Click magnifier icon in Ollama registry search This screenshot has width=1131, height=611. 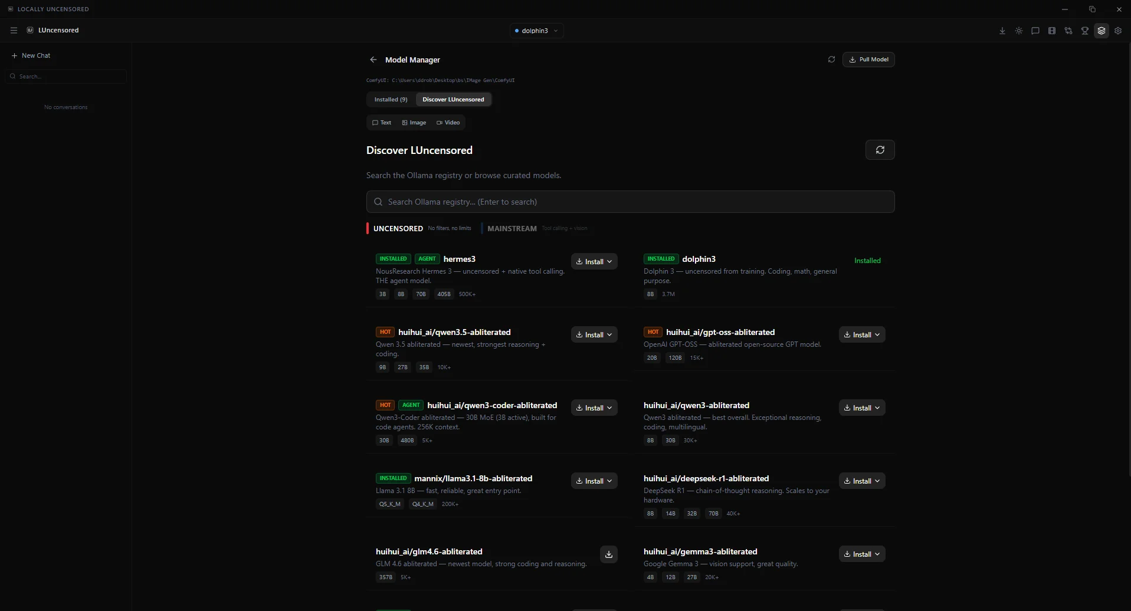tap(378, 202)
